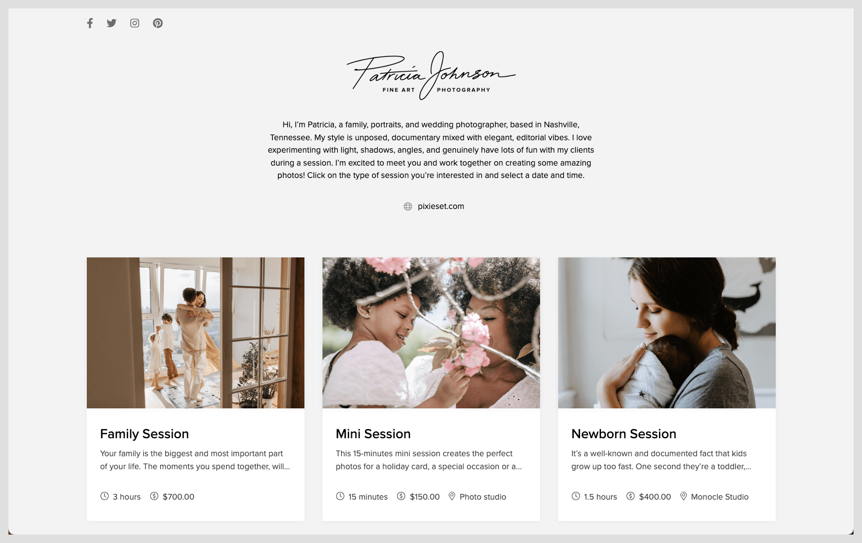Open the Instagram social icon
Image resolution: width=862 pixels, height=543 pixels.
[135, 23]
